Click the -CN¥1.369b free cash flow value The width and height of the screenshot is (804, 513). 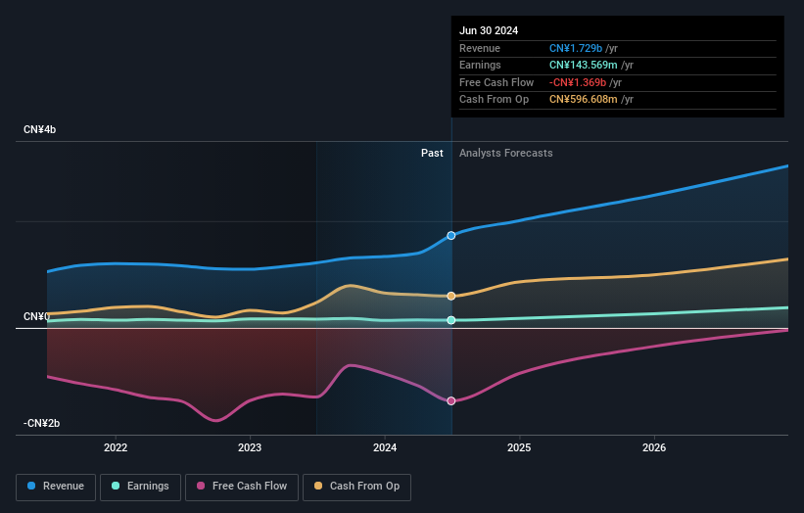click(578, 82)
